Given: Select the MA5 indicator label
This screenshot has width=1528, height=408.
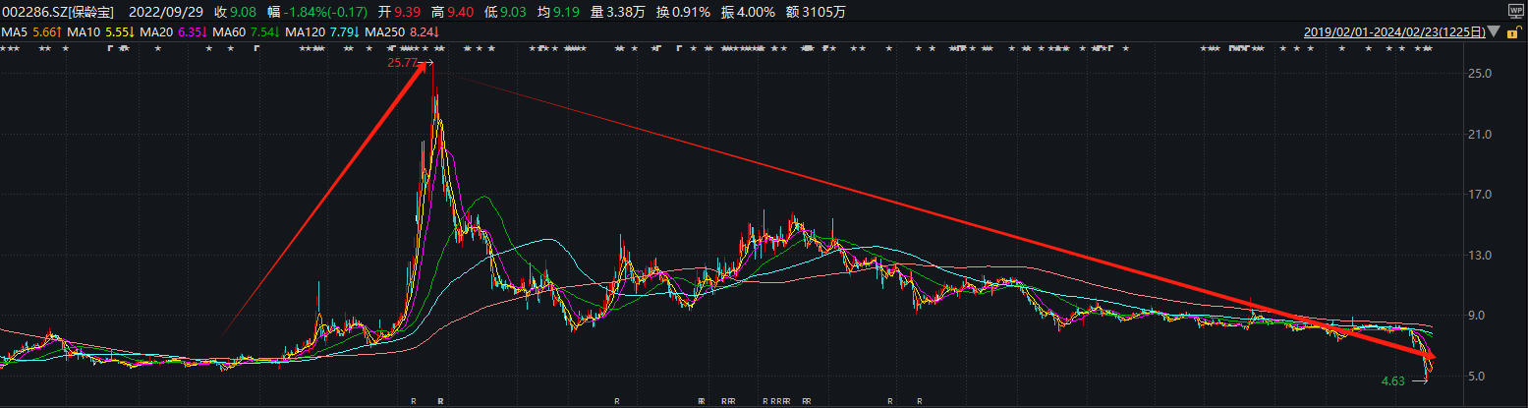Looking at the screenshot, I should [15, 31].
